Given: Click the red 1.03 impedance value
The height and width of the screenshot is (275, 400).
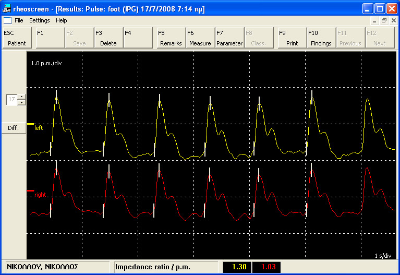Looking at the screenshot, I should pyautogui.click(x=266, y=267).
